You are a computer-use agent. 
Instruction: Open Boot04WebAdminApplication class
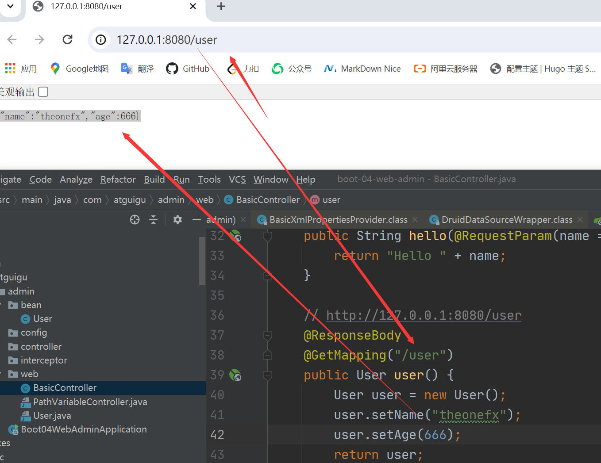pyautogui.click(x=78, y=429)
